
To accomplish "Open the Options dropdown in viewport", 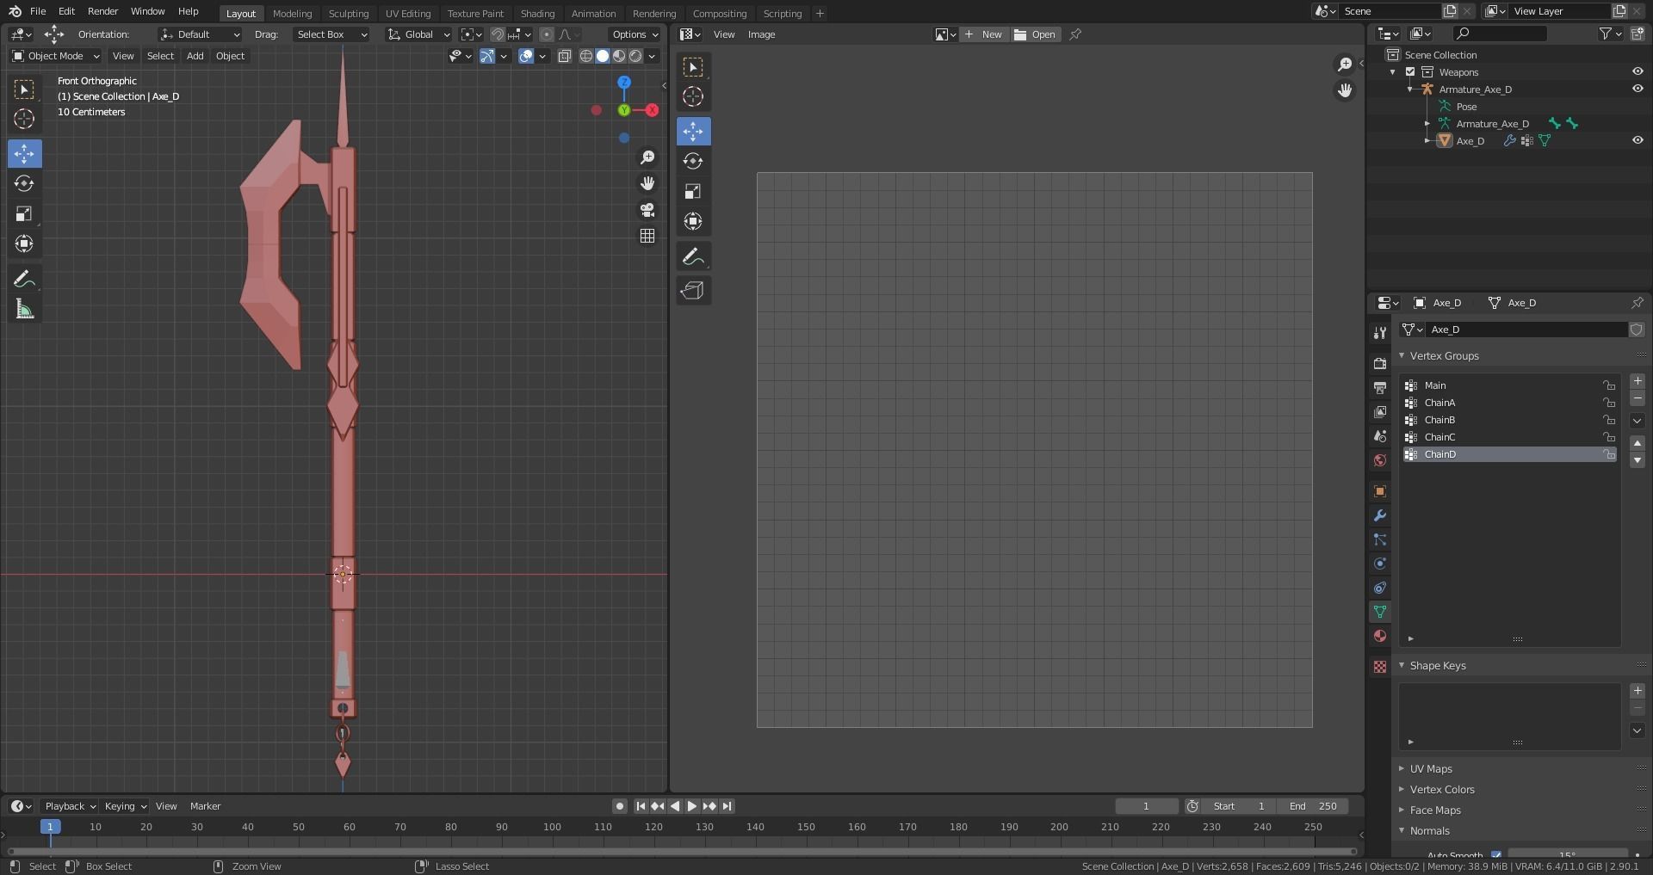I will [635, 34].
